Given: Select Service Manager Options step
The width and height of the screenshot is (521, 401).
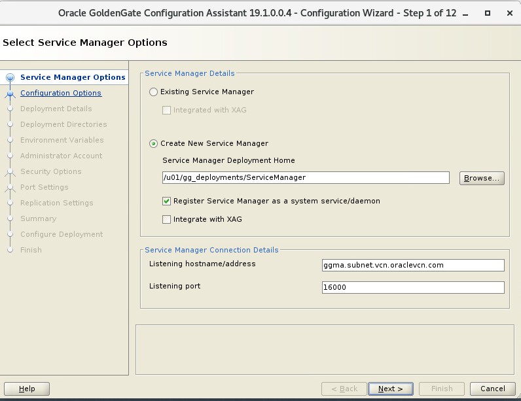Looking at the screenshot, I should tap(73, 77).
